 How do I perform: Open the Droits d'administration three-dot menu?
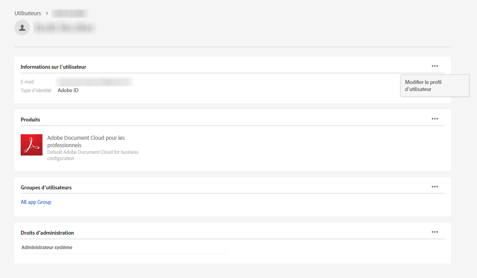point(435,232)
